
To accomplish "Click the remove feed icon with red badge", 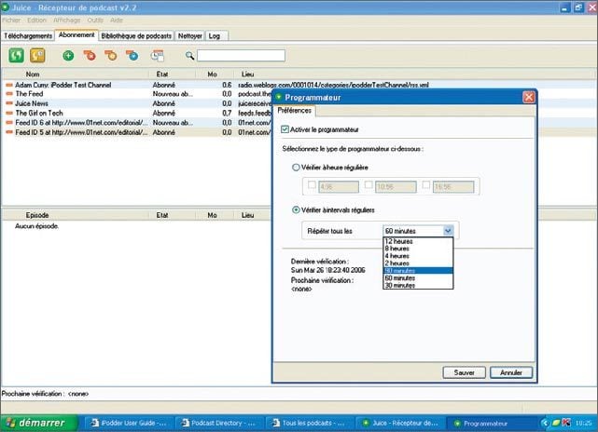I will [x=90, y=56].
